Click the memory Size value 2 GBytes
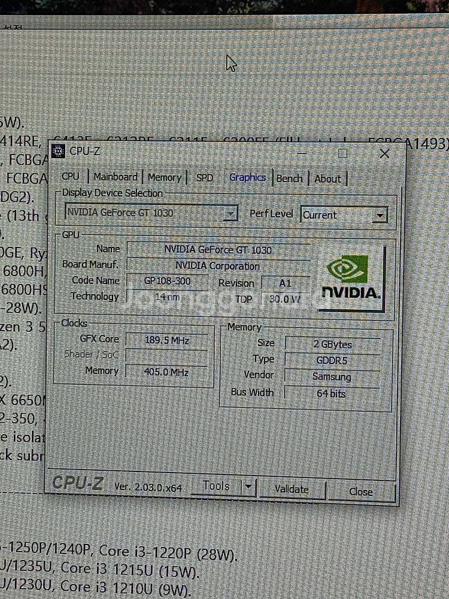Image resolution: width=449 pixels, height=599 pixels. [x=332, y=344]
